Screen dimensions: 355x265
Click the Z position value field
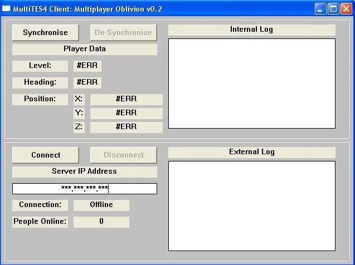point(127,127)
